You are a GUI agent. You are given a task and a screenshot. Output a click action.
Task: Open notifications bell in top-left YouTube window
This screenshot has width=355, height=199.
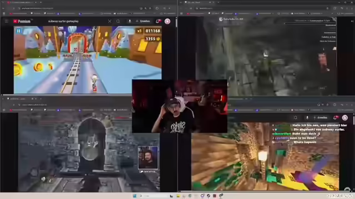158,21
